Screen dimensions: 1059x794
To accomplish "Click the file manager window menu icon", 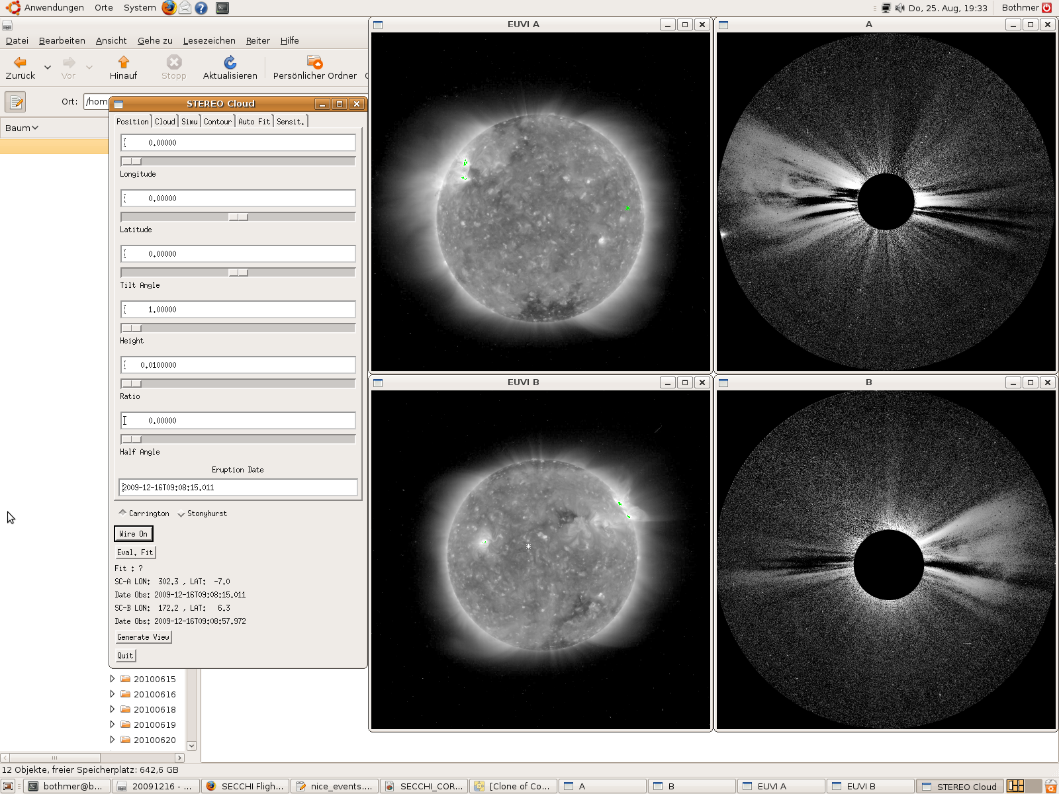I will click(7, 26).
